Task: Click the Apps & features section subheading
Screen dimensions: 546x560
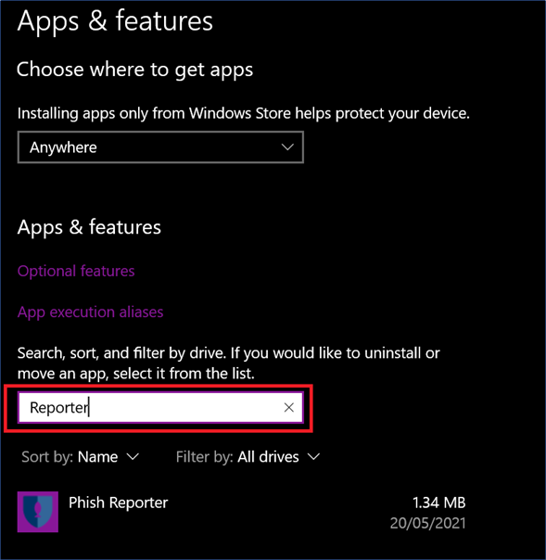Action: point(89,227)
